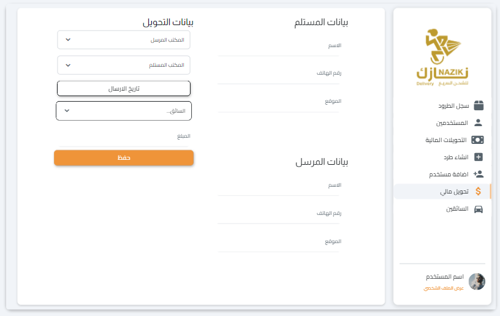Select the التحويلات المالية menu entry
The width and height of the screenshot is (500, 316).
click(446, 140)
